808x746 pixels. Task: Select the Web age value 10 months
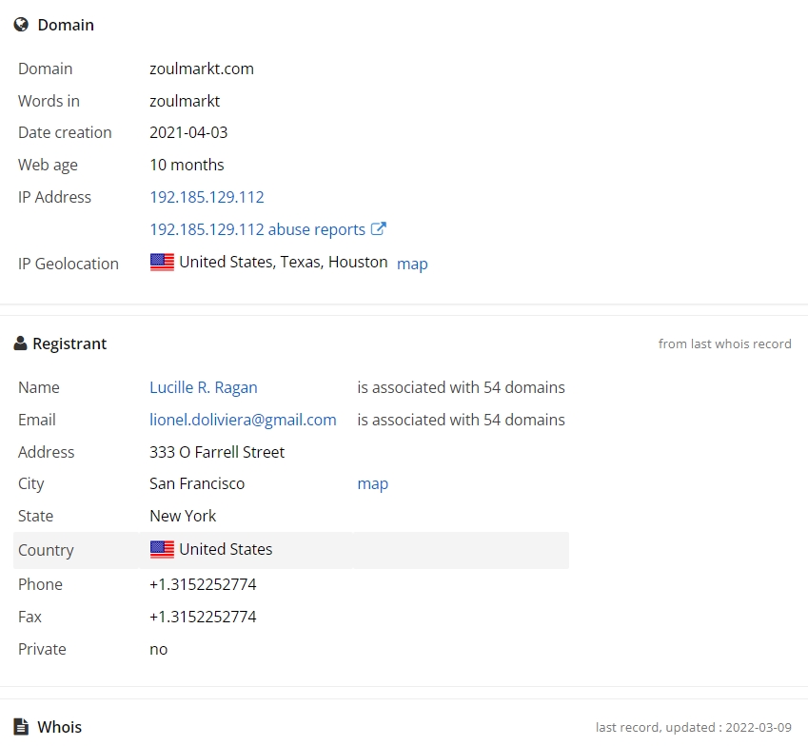[187, 165]
